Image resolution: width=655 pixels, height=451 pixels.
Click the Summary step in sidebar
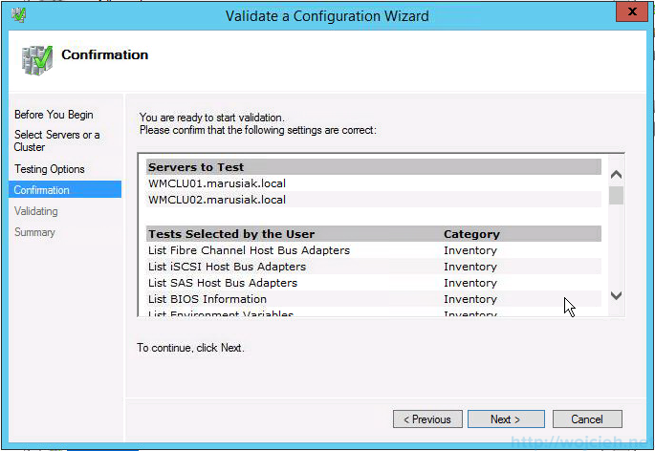pos(34,232)
